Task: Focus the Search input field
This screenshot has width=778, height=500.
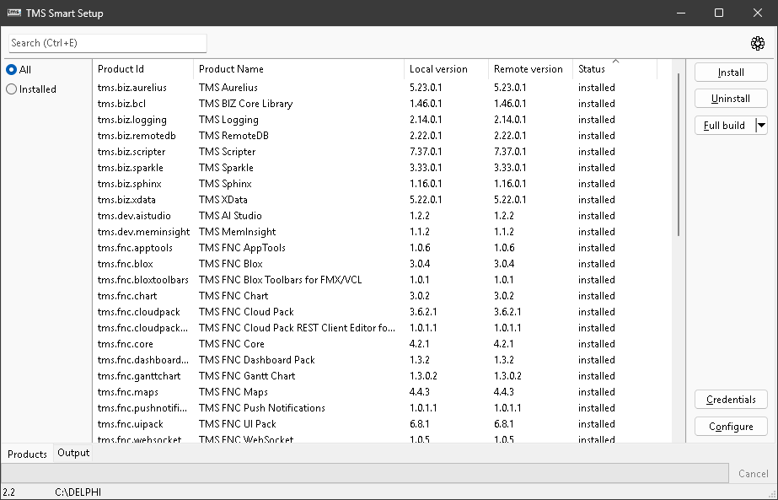Action: tap(107, 43)
